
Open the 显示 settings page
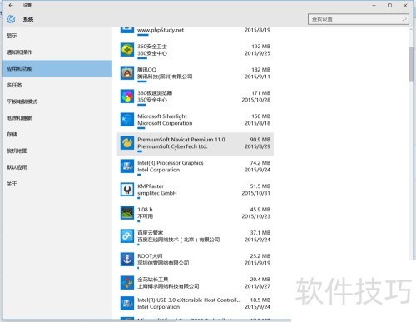[57, 36]
